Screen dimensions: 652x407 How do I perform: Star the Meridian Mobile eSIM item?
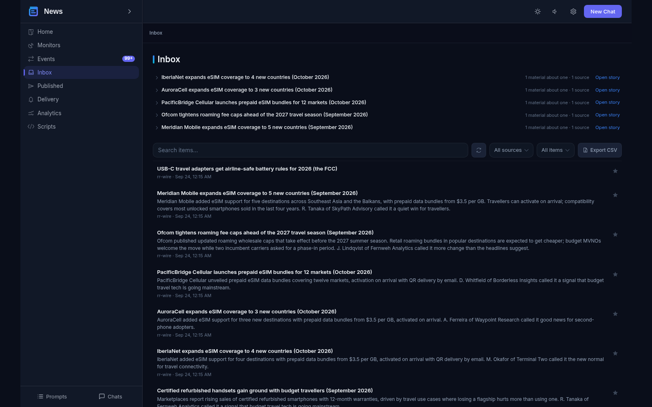(615, 195)
